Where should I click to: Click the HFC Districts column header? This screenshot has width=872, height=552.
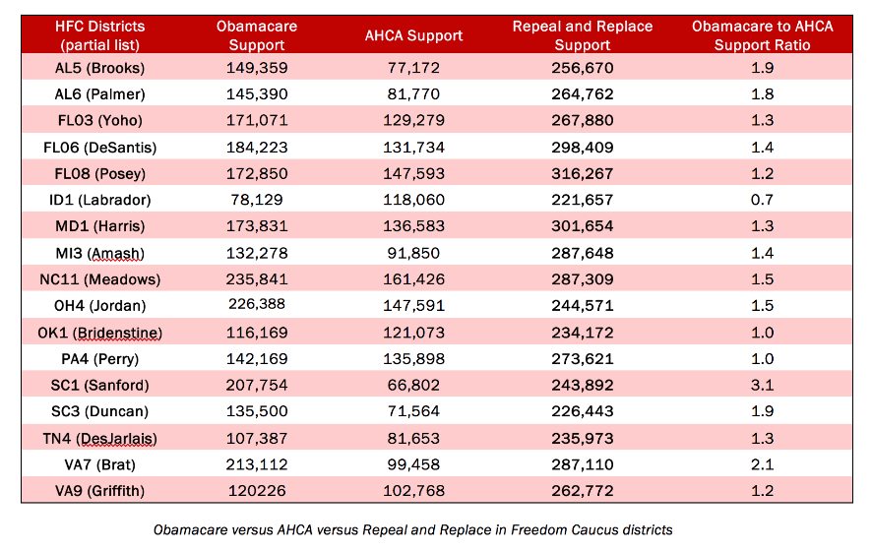pos(100,35)
